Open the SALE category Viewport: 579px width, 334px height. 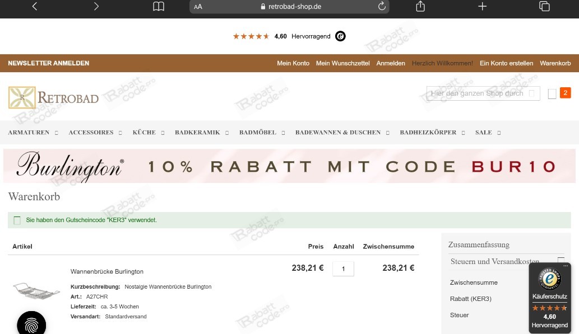pos(483,133)
